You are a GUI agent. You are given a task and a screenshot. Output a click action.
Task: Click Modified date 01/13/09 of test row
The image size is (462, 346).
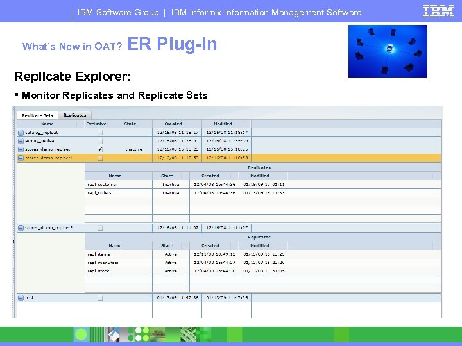(x=227, y=298)
